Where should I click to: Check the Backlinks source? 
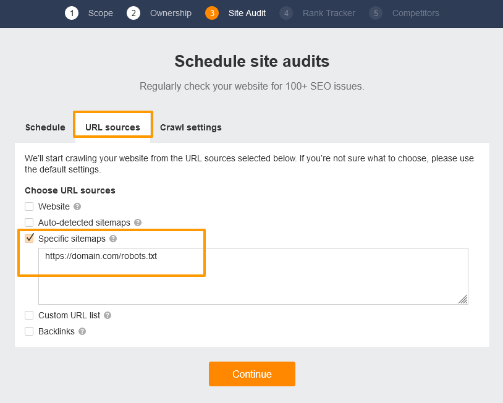pos(29,331)
